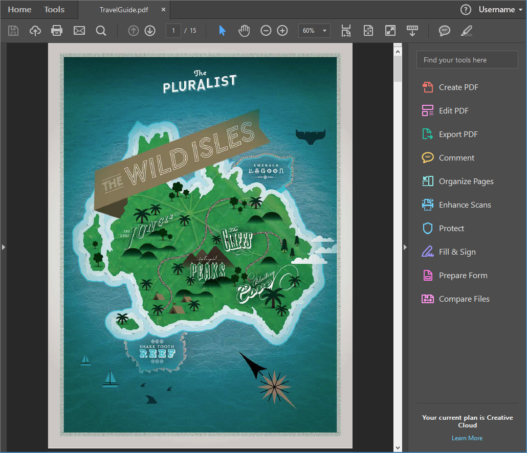Follow the Learn More link
527x453 pixels.
(x=467, y=438)
